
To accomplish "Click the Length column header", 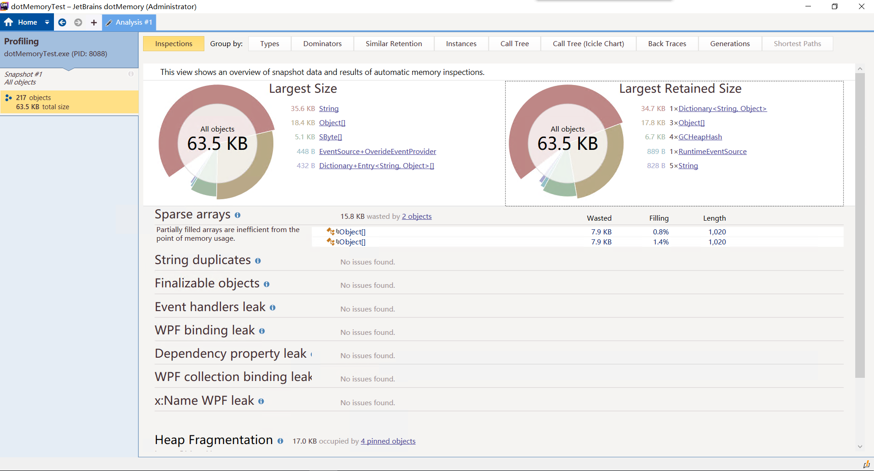I will [x=714, y=218].
